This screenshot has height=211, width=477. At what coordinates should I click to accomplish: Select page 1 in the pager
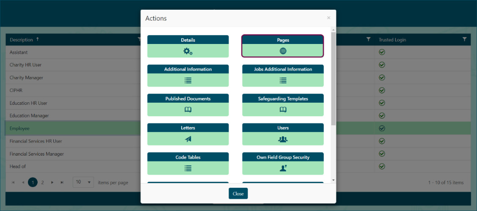(x=33, y=182)
